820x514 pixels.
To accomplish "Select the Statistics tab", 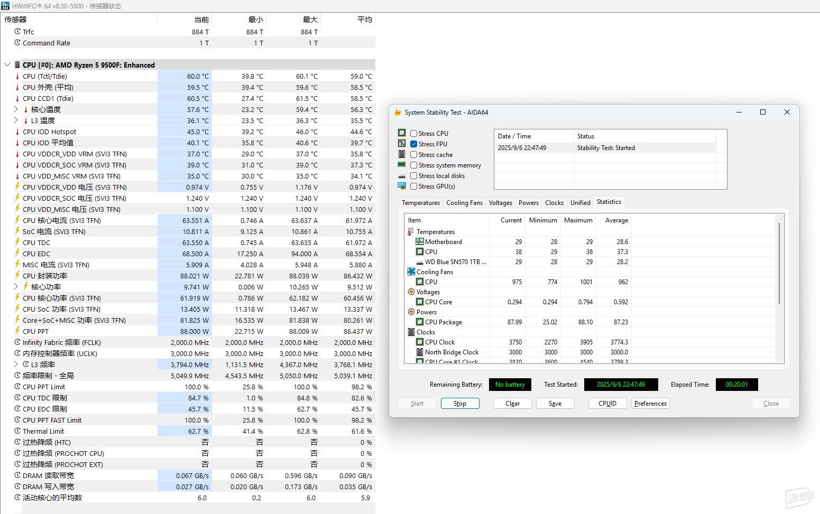I will [609, 202].
